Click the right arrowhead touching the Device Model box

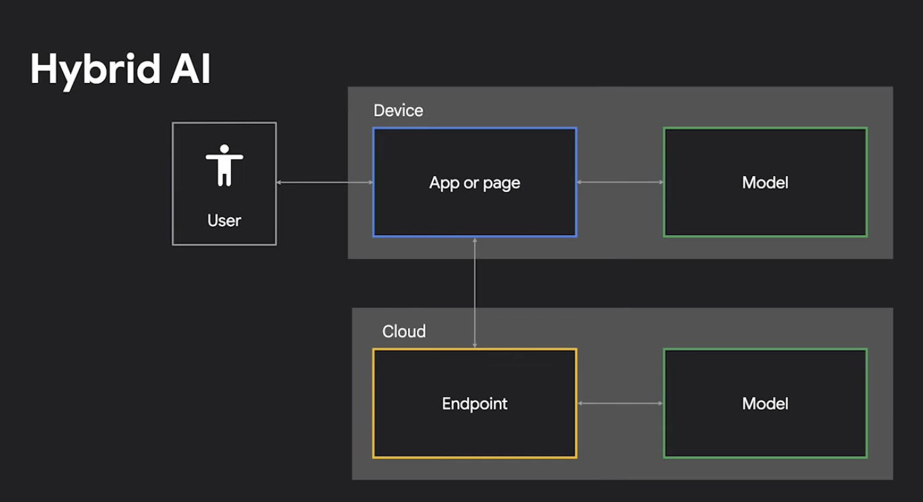[x=660, y=182]
